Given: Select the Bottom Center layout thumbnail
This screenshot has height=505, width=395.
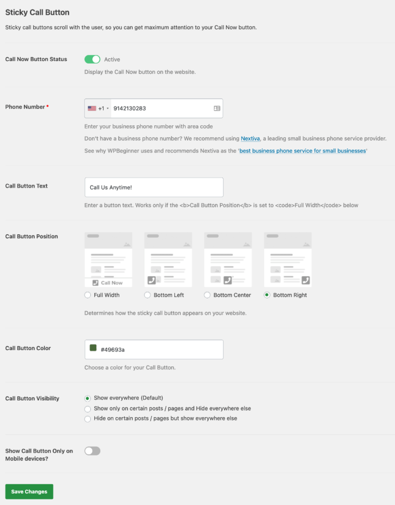Looking at the screenshot, I should tap(228, 259).
